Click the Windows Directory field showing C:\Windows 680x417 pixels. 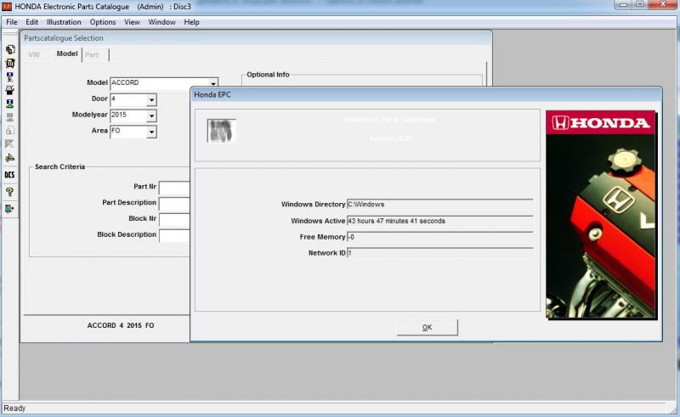[439, 205]
